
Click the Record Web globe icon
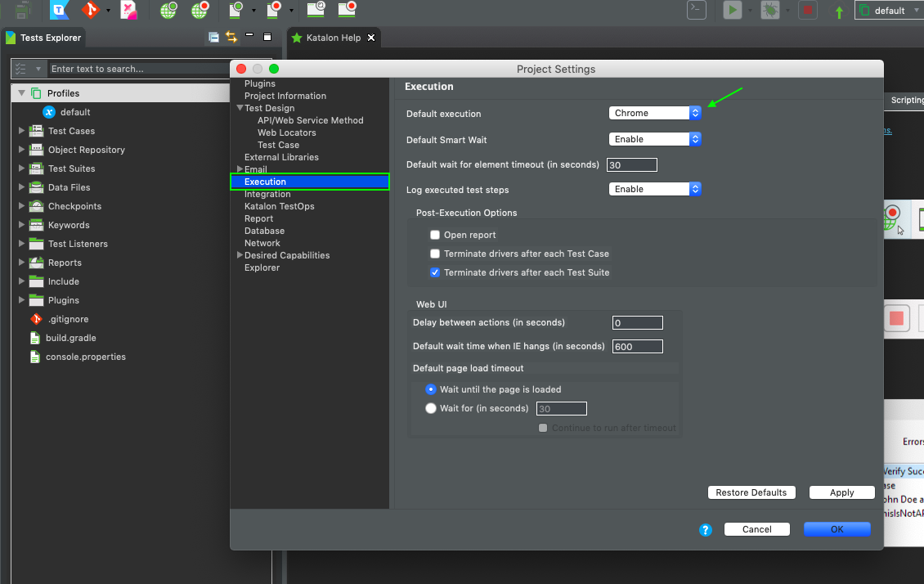pyautogui.click(x=200, y=10)
